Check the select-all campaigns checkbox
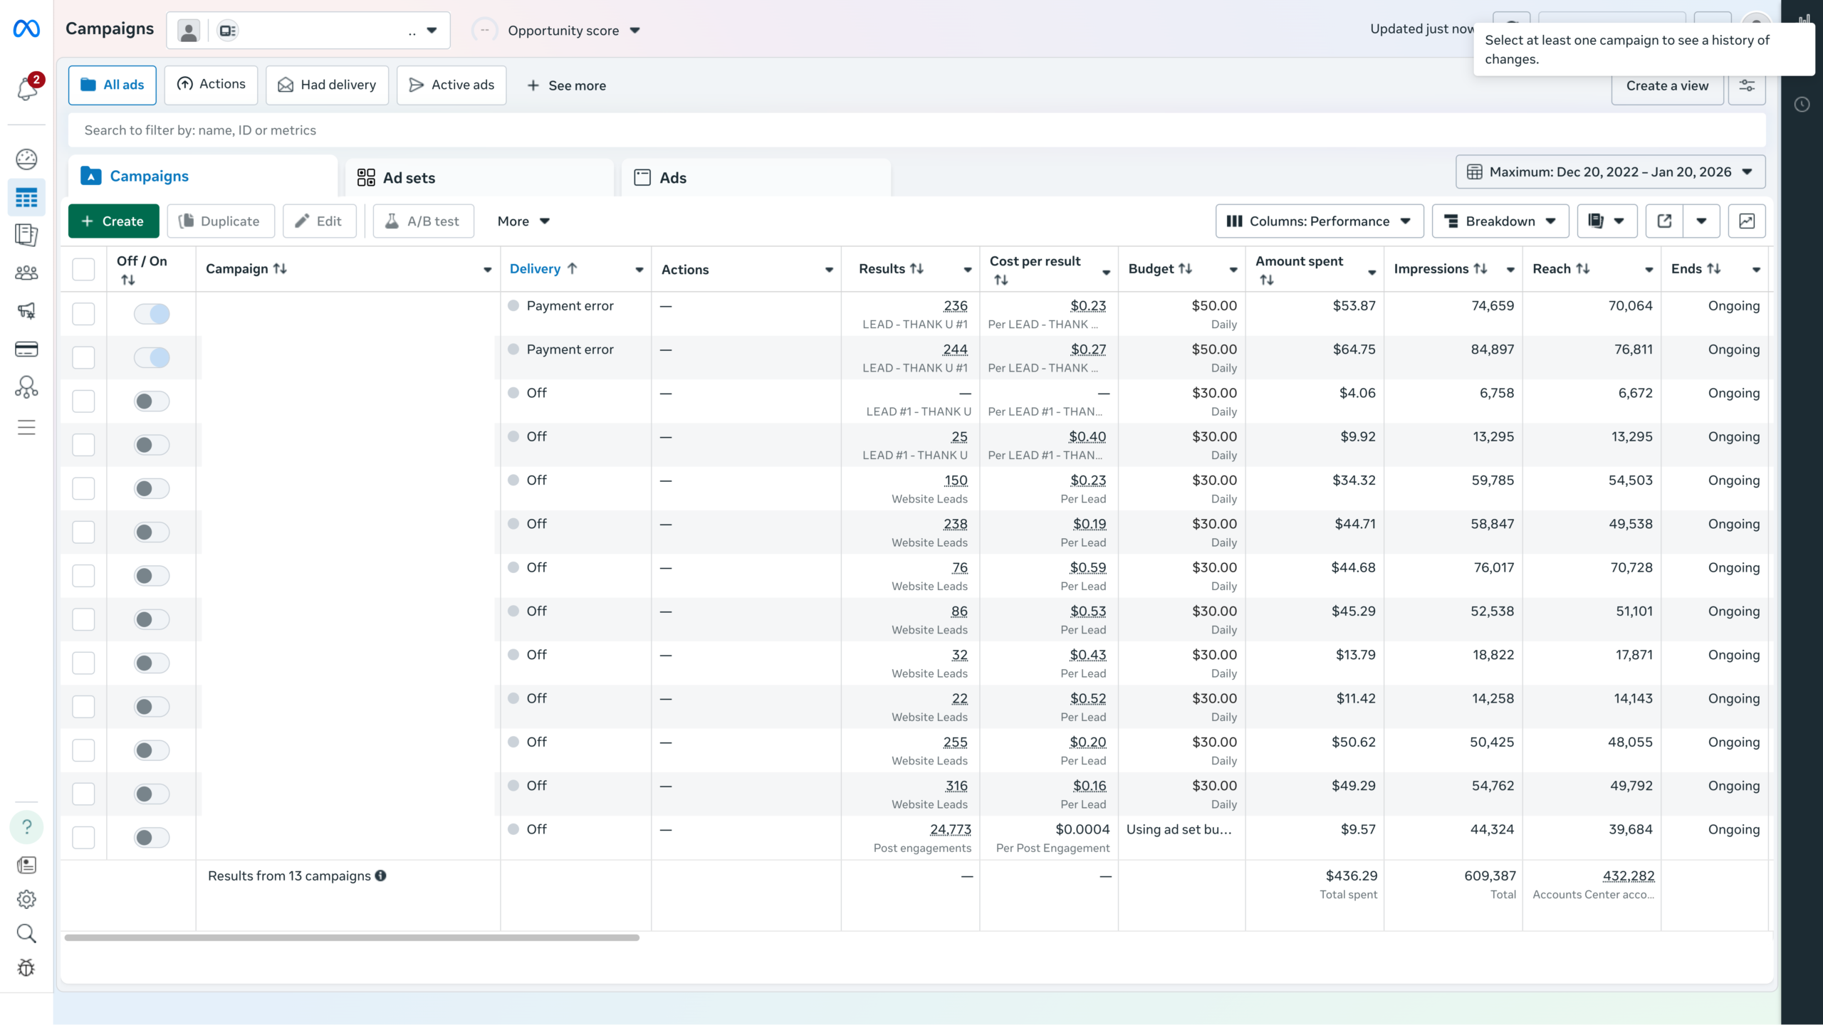Screen dimensions: 1823x1025 point(83,269)
